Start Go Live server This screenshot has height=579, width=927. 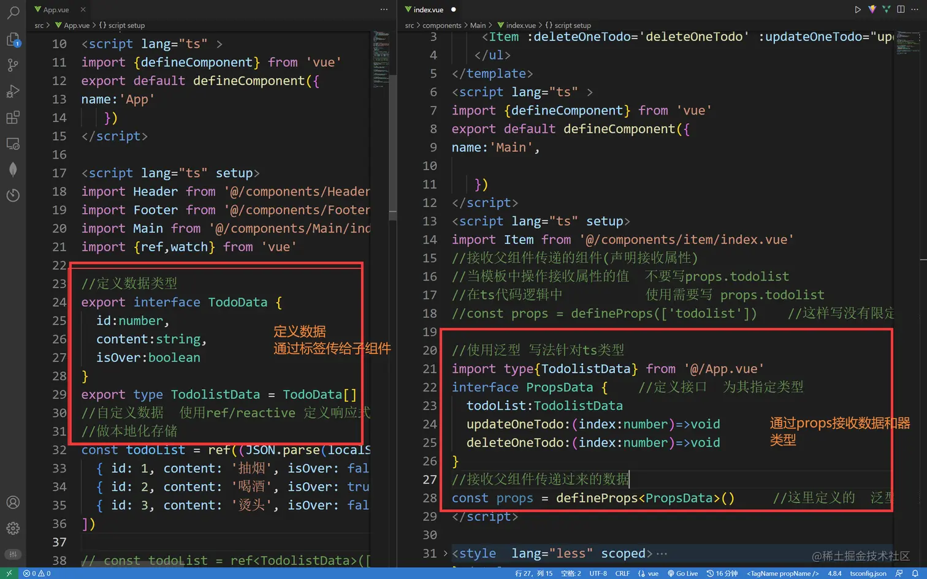(x=682, y=573)
